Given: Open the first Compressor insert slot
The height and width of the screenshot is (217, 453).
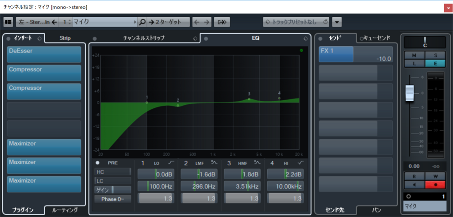Looking at the screenshot, I should (44, 73).
